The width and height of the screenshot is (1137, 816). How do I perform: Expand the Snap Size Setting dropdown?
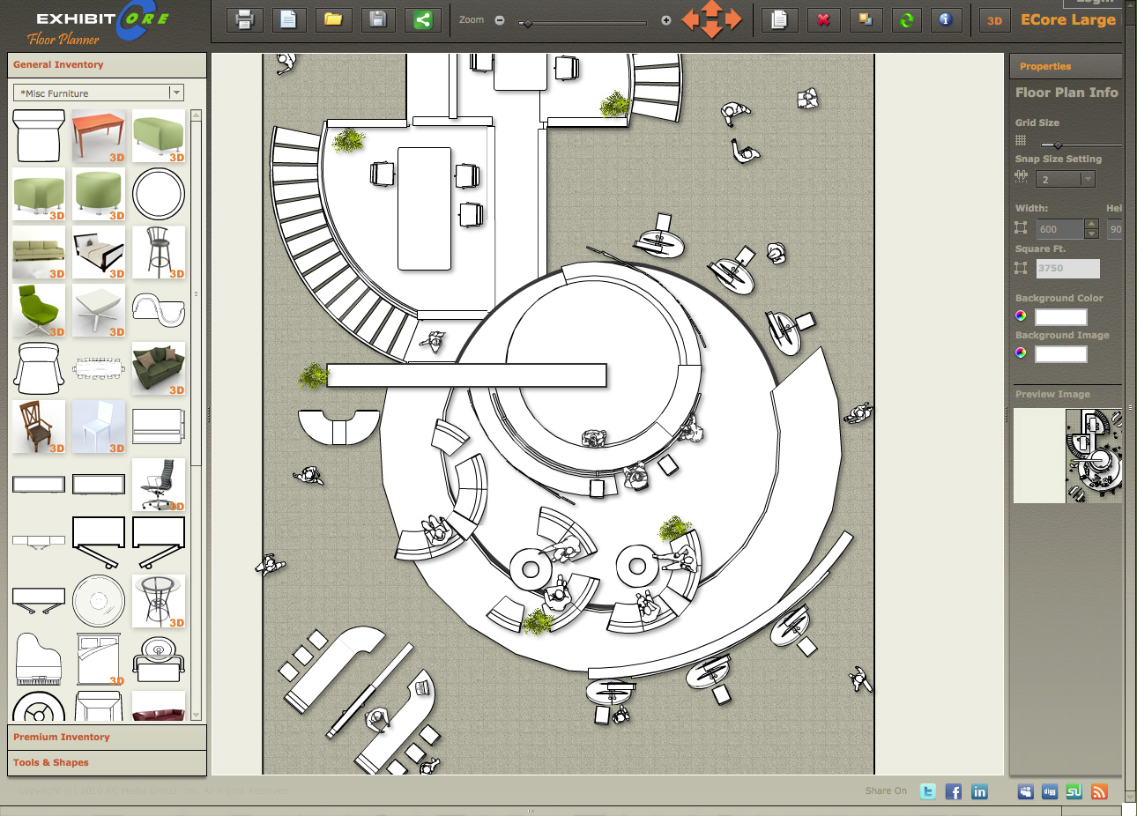click(1088, 179)
